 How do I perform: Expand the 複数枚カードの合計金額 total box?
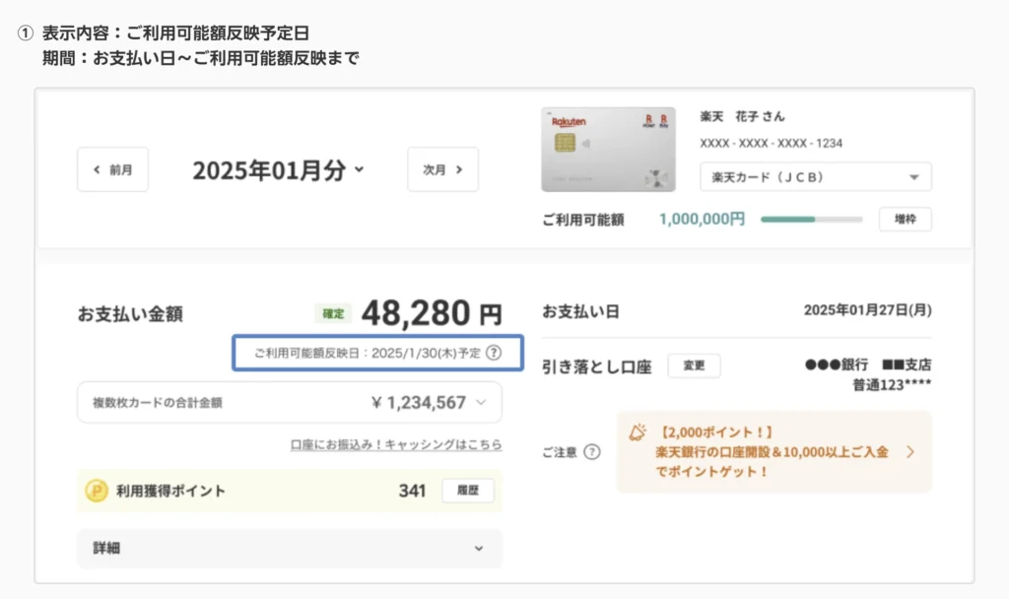pyautogui.click(x=290, y=402)
